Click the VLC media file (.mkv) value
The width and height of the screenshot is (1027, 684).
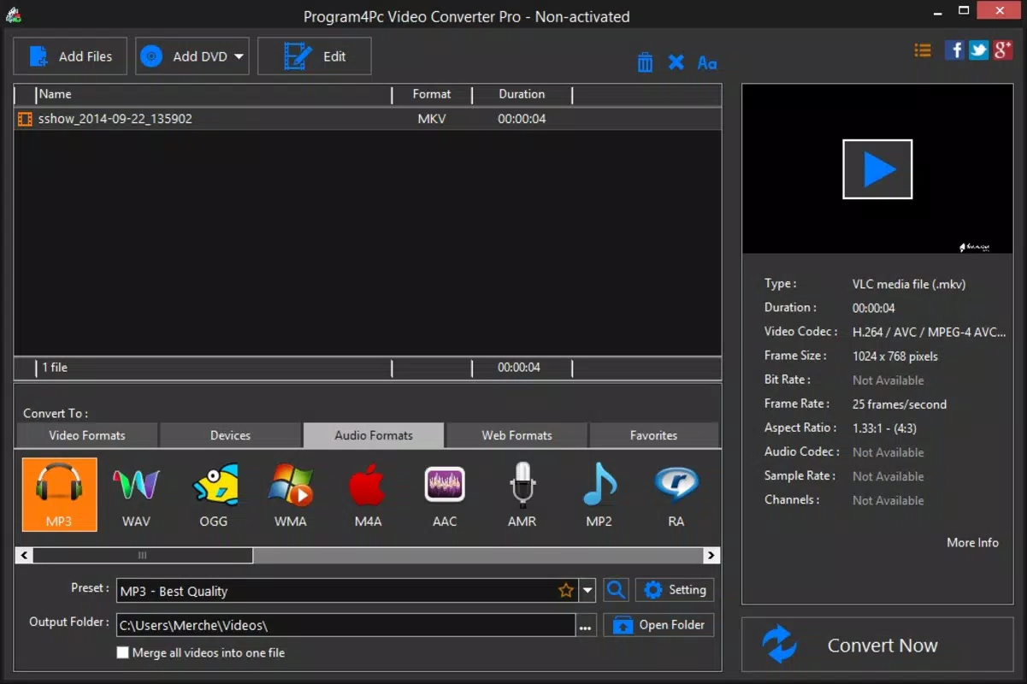click(x=909, y=284)
